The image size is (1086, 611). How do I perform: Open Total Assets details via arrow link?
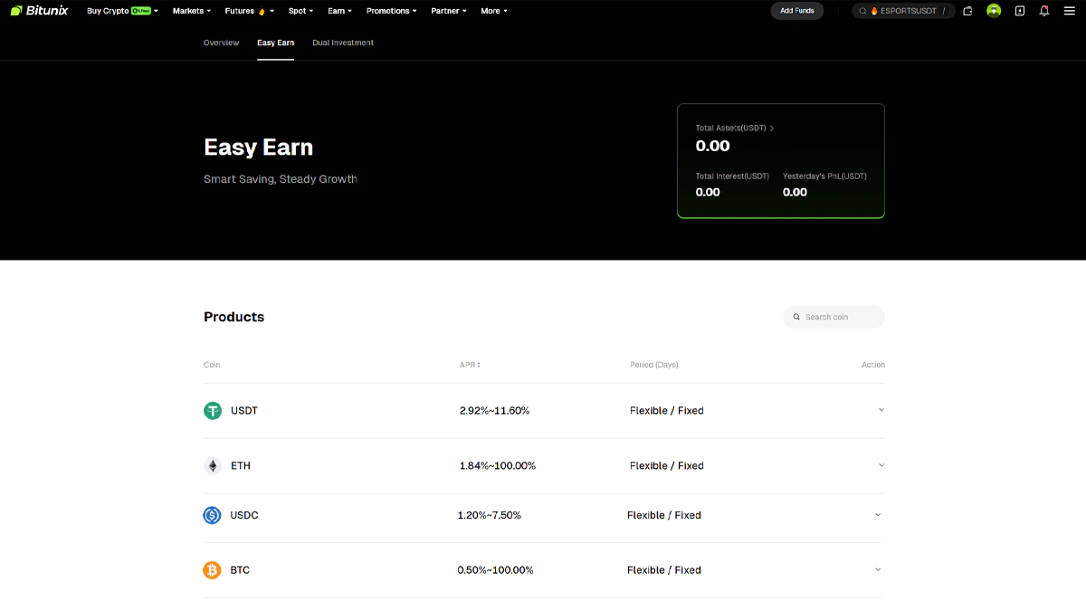click(x=774, y=128)
